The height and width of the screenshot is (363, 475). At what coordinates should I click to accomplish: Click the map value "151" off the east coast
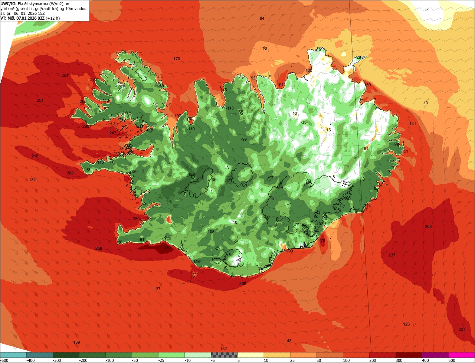(x=404, y=151)
